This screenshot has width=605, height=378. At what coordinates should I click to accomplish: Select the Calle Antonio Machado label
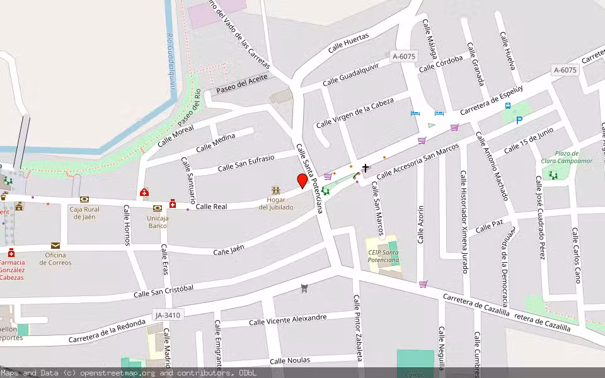492,166
